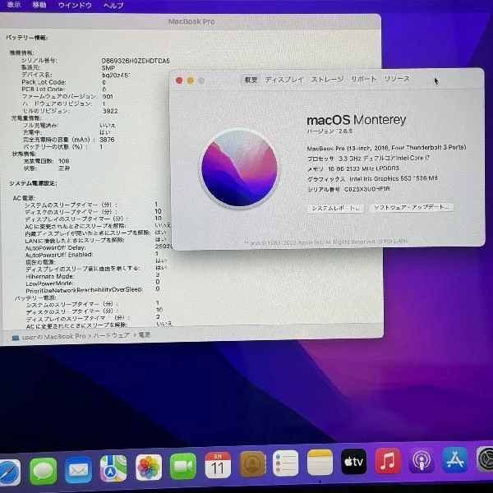
Task: Open the ウインドウ menu
Action: coord(75,5)
